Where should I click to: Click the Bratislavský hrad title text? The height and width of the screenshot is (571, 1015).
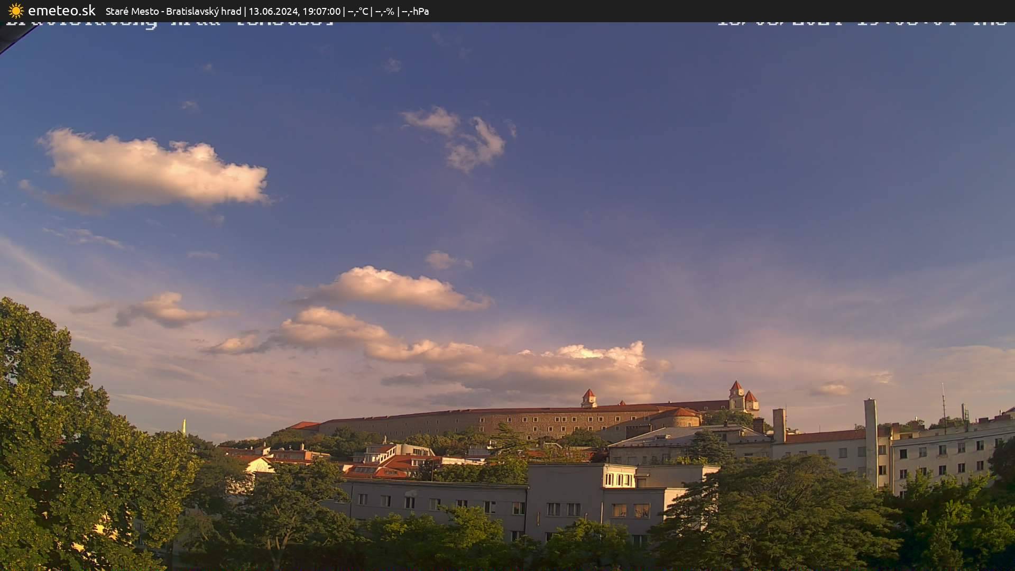pos(204,11)
